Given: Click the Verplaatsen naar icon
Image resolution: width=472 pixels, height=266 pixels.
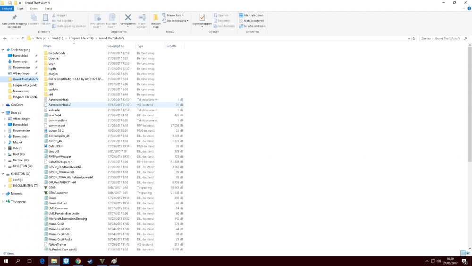Looking at the screenshot, I should coord(97,17).
